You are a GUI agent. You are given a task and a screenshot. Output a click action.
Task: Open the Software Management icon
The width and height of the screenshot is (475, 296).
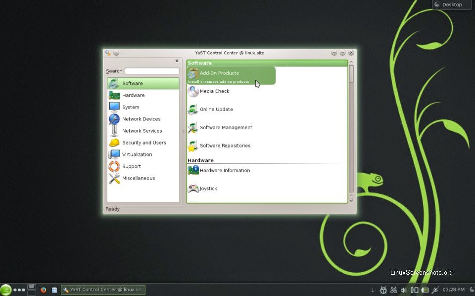192,127
